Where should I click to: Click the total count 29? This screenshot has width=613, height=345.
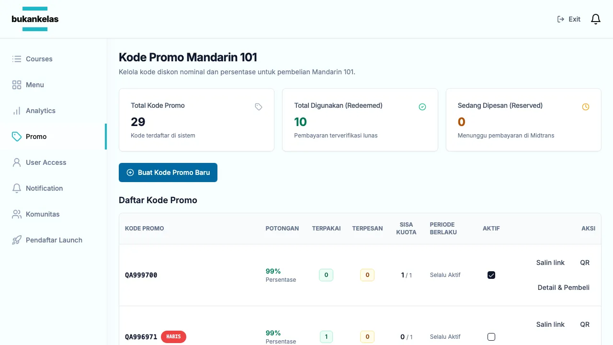[138, 122]
